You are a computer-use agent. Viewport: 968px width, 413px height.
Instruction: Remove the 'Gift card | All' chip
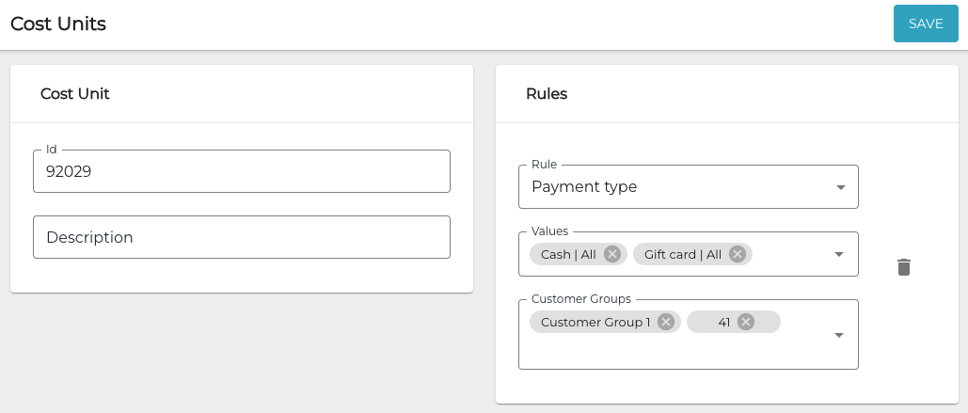(738, 254)
